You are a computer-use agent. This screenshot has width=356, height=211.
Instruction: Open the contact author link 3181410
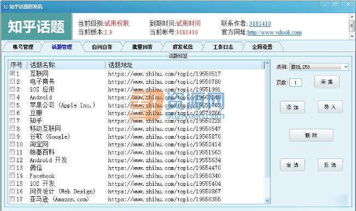(260, 24)
